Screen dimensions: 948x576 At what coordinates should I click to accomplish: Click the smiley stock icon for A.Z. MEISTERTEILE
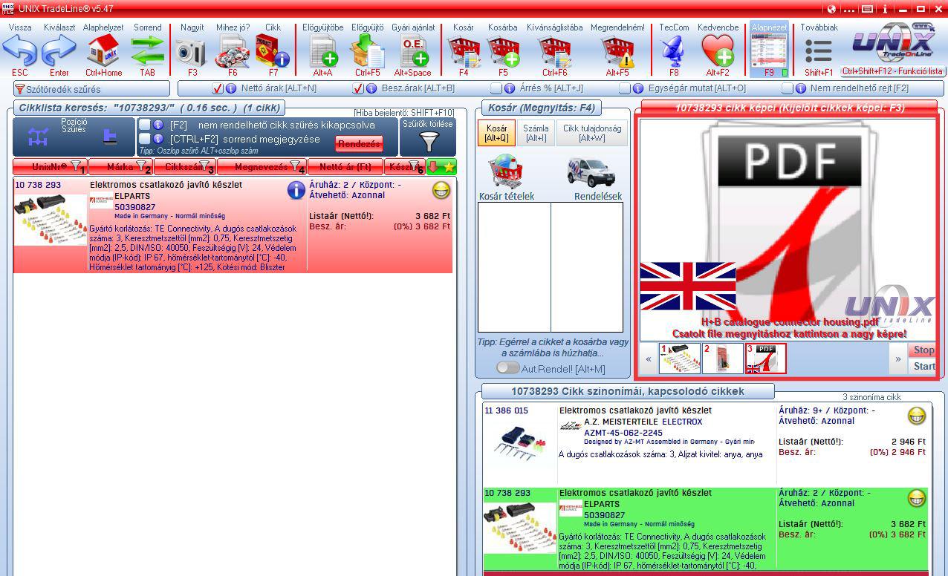pos(917,416)
